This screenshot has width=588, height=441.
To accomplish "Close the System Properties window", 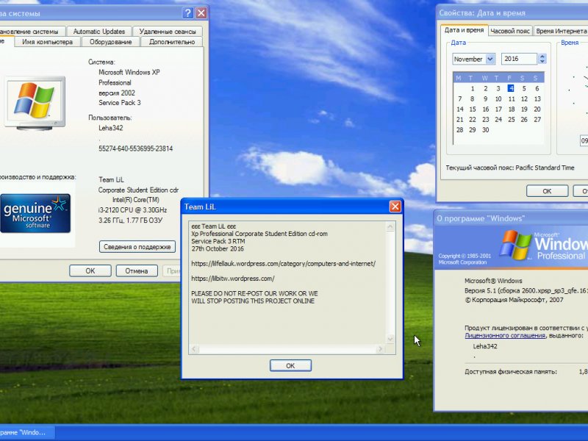I will pos(201,13).
